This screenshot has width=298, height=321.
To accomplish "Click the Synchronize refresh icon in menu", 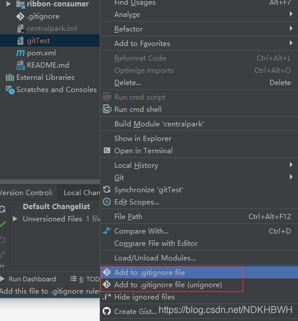I will tap(107, 189).
